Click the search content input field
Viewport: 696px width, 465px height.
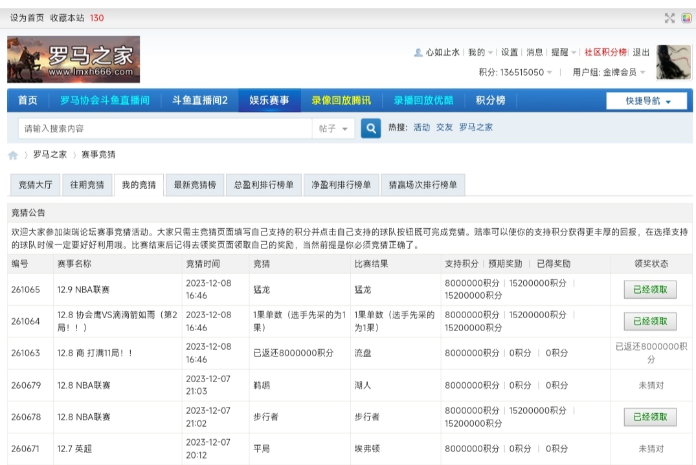[165, 129]
